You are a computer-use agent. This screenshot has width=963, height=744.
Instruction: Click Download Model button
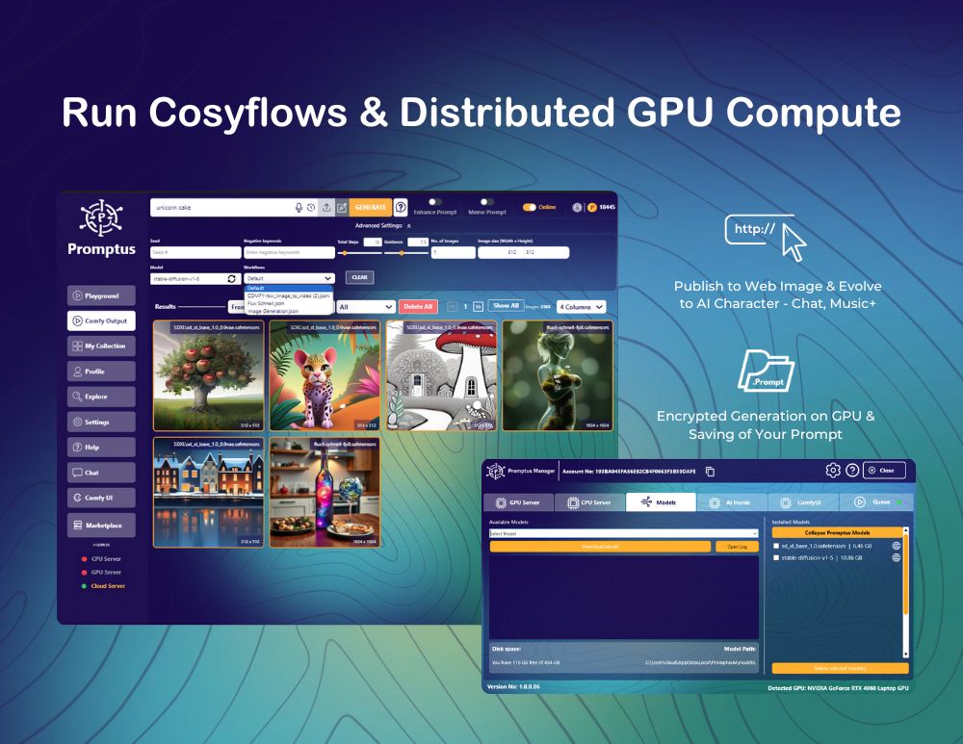(x=600, y=547)
